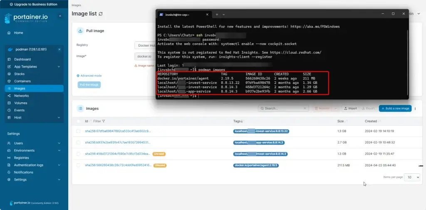Click the Notifications bell icon
Screen dimensions: 426x210
9,172
